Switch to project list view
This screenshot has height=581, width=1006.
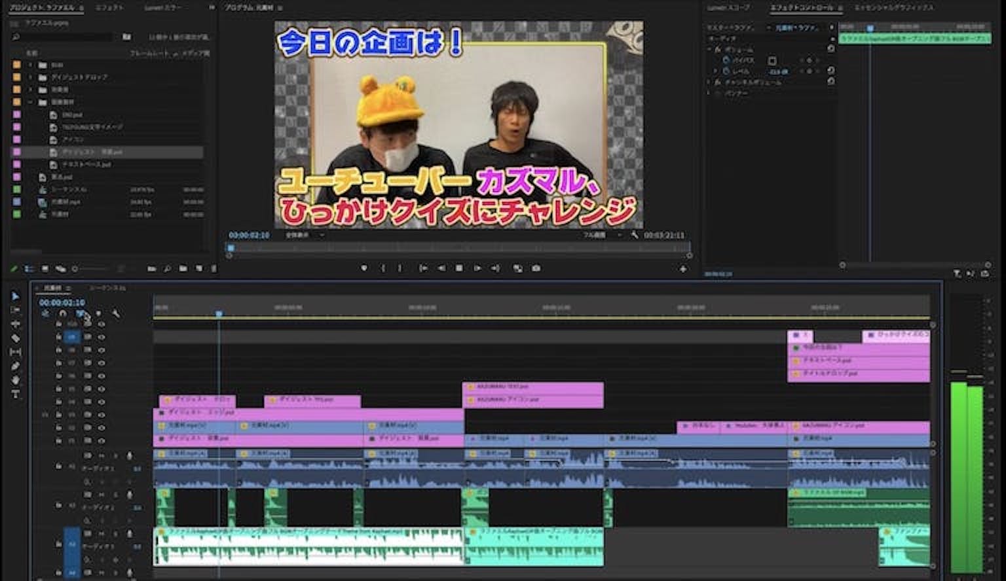29,269
